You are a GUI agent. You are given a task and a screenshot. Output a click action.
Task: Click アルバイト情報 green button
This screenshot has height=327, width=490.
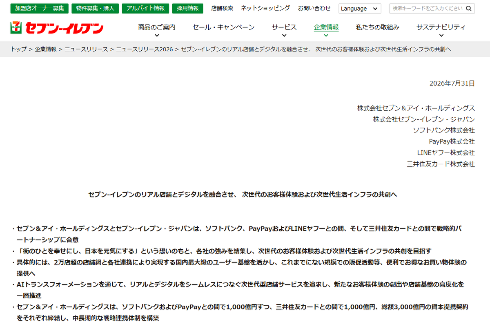[145, 9]
